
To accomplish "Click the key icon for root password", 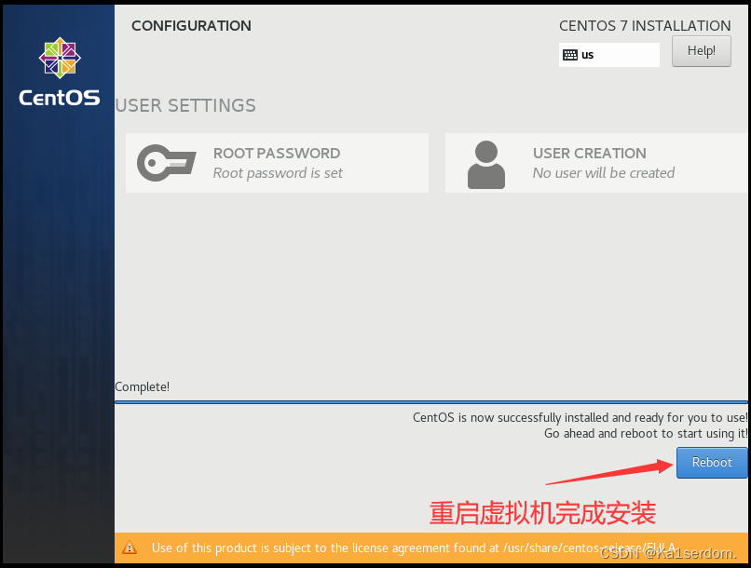I will tap(166, 163).
